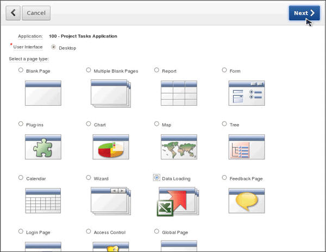This screenshot has height=252, width=326.
Task: Go back with the left chevron button
Action: click(13, 13)
